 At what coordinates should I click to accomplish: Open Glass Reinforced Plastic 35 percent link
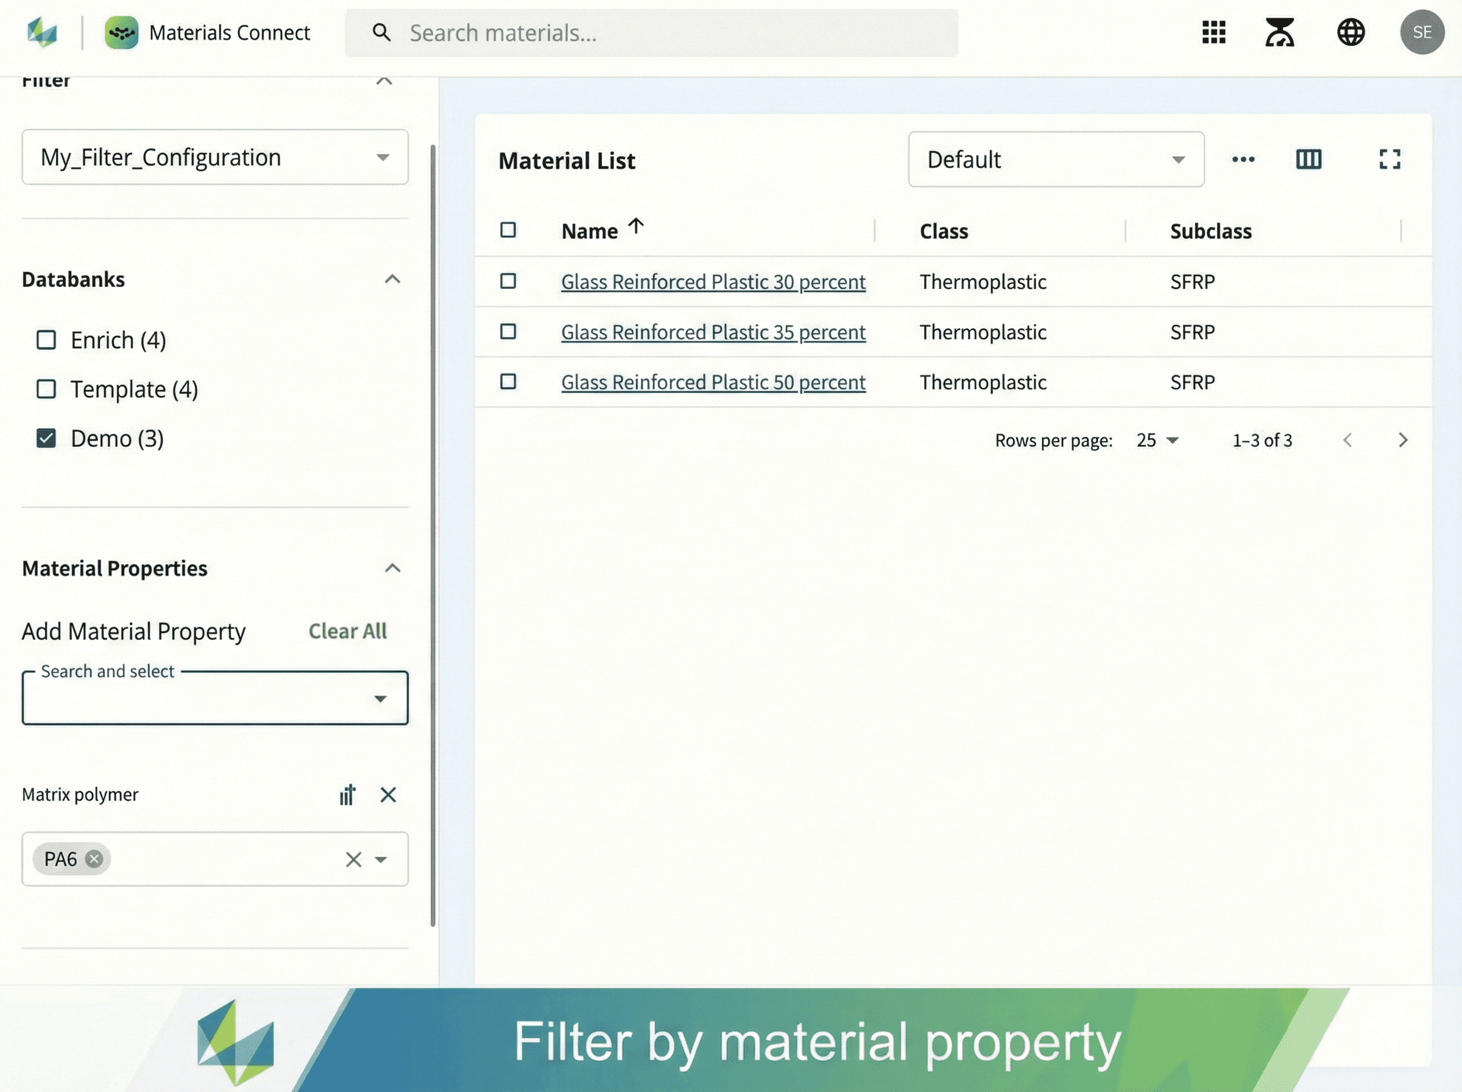tap(713, 332)
